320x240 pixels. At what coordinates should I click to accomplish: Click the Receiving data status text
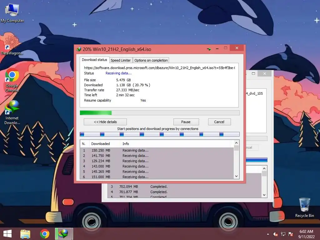(x=118, y=73)
